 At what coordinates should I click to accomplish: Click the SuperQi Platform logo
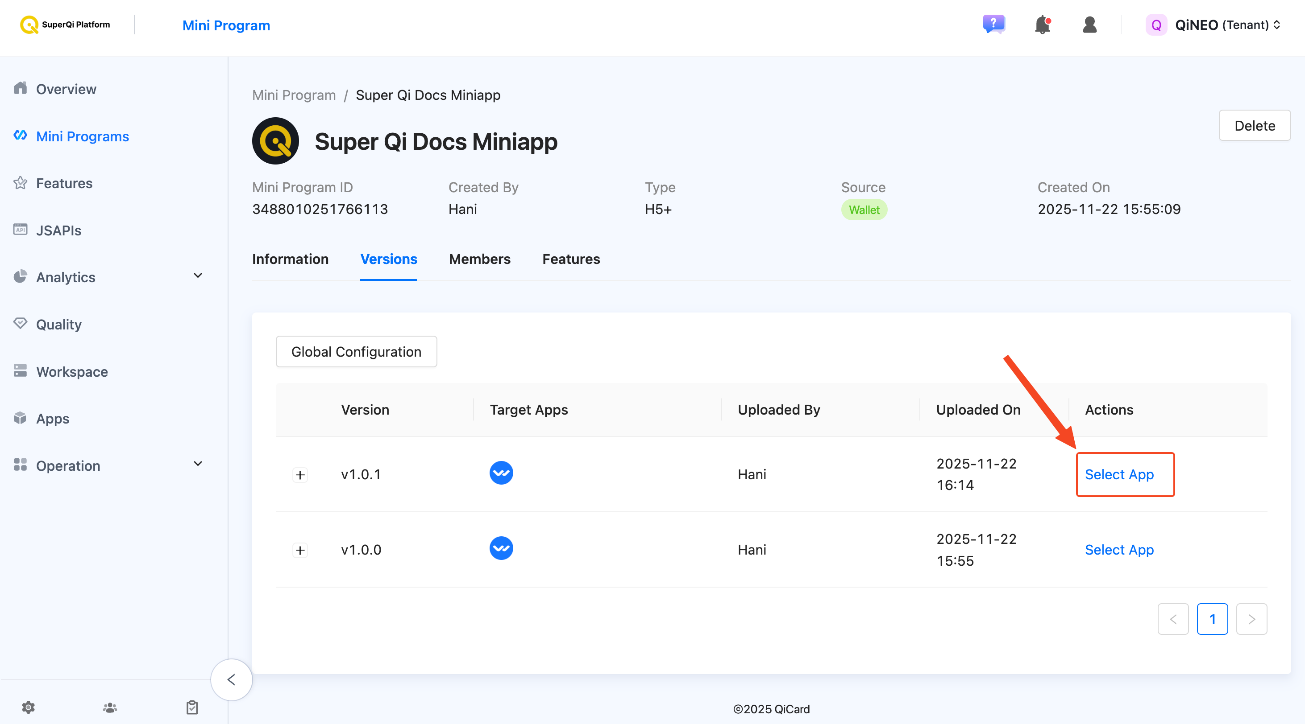65,24
